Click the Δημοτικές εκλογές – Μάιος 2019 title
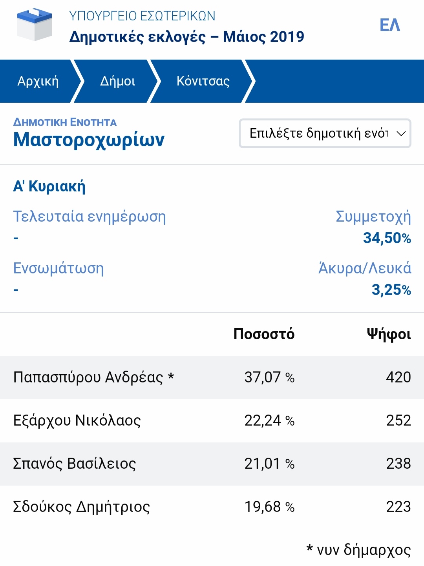424x566 pixels. tap(186, 37)
